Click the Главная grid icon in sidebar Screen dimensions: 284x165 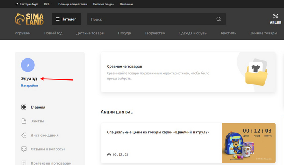pyautogui.click(x=24, y=107)
